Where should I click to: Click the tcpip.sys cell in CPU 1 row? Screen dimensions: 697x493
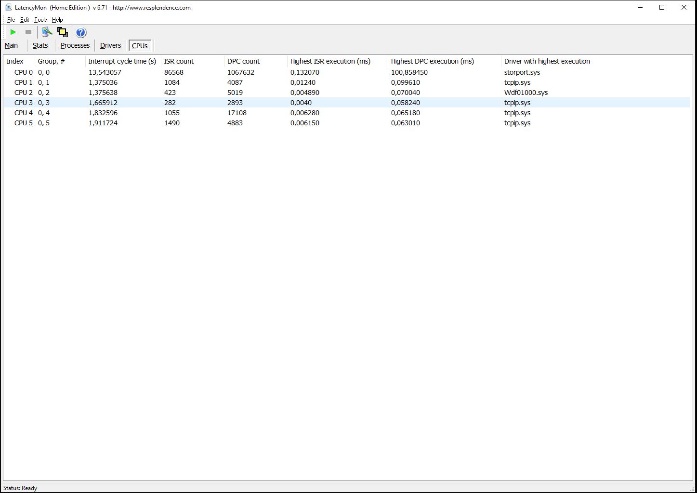point(517,82)
